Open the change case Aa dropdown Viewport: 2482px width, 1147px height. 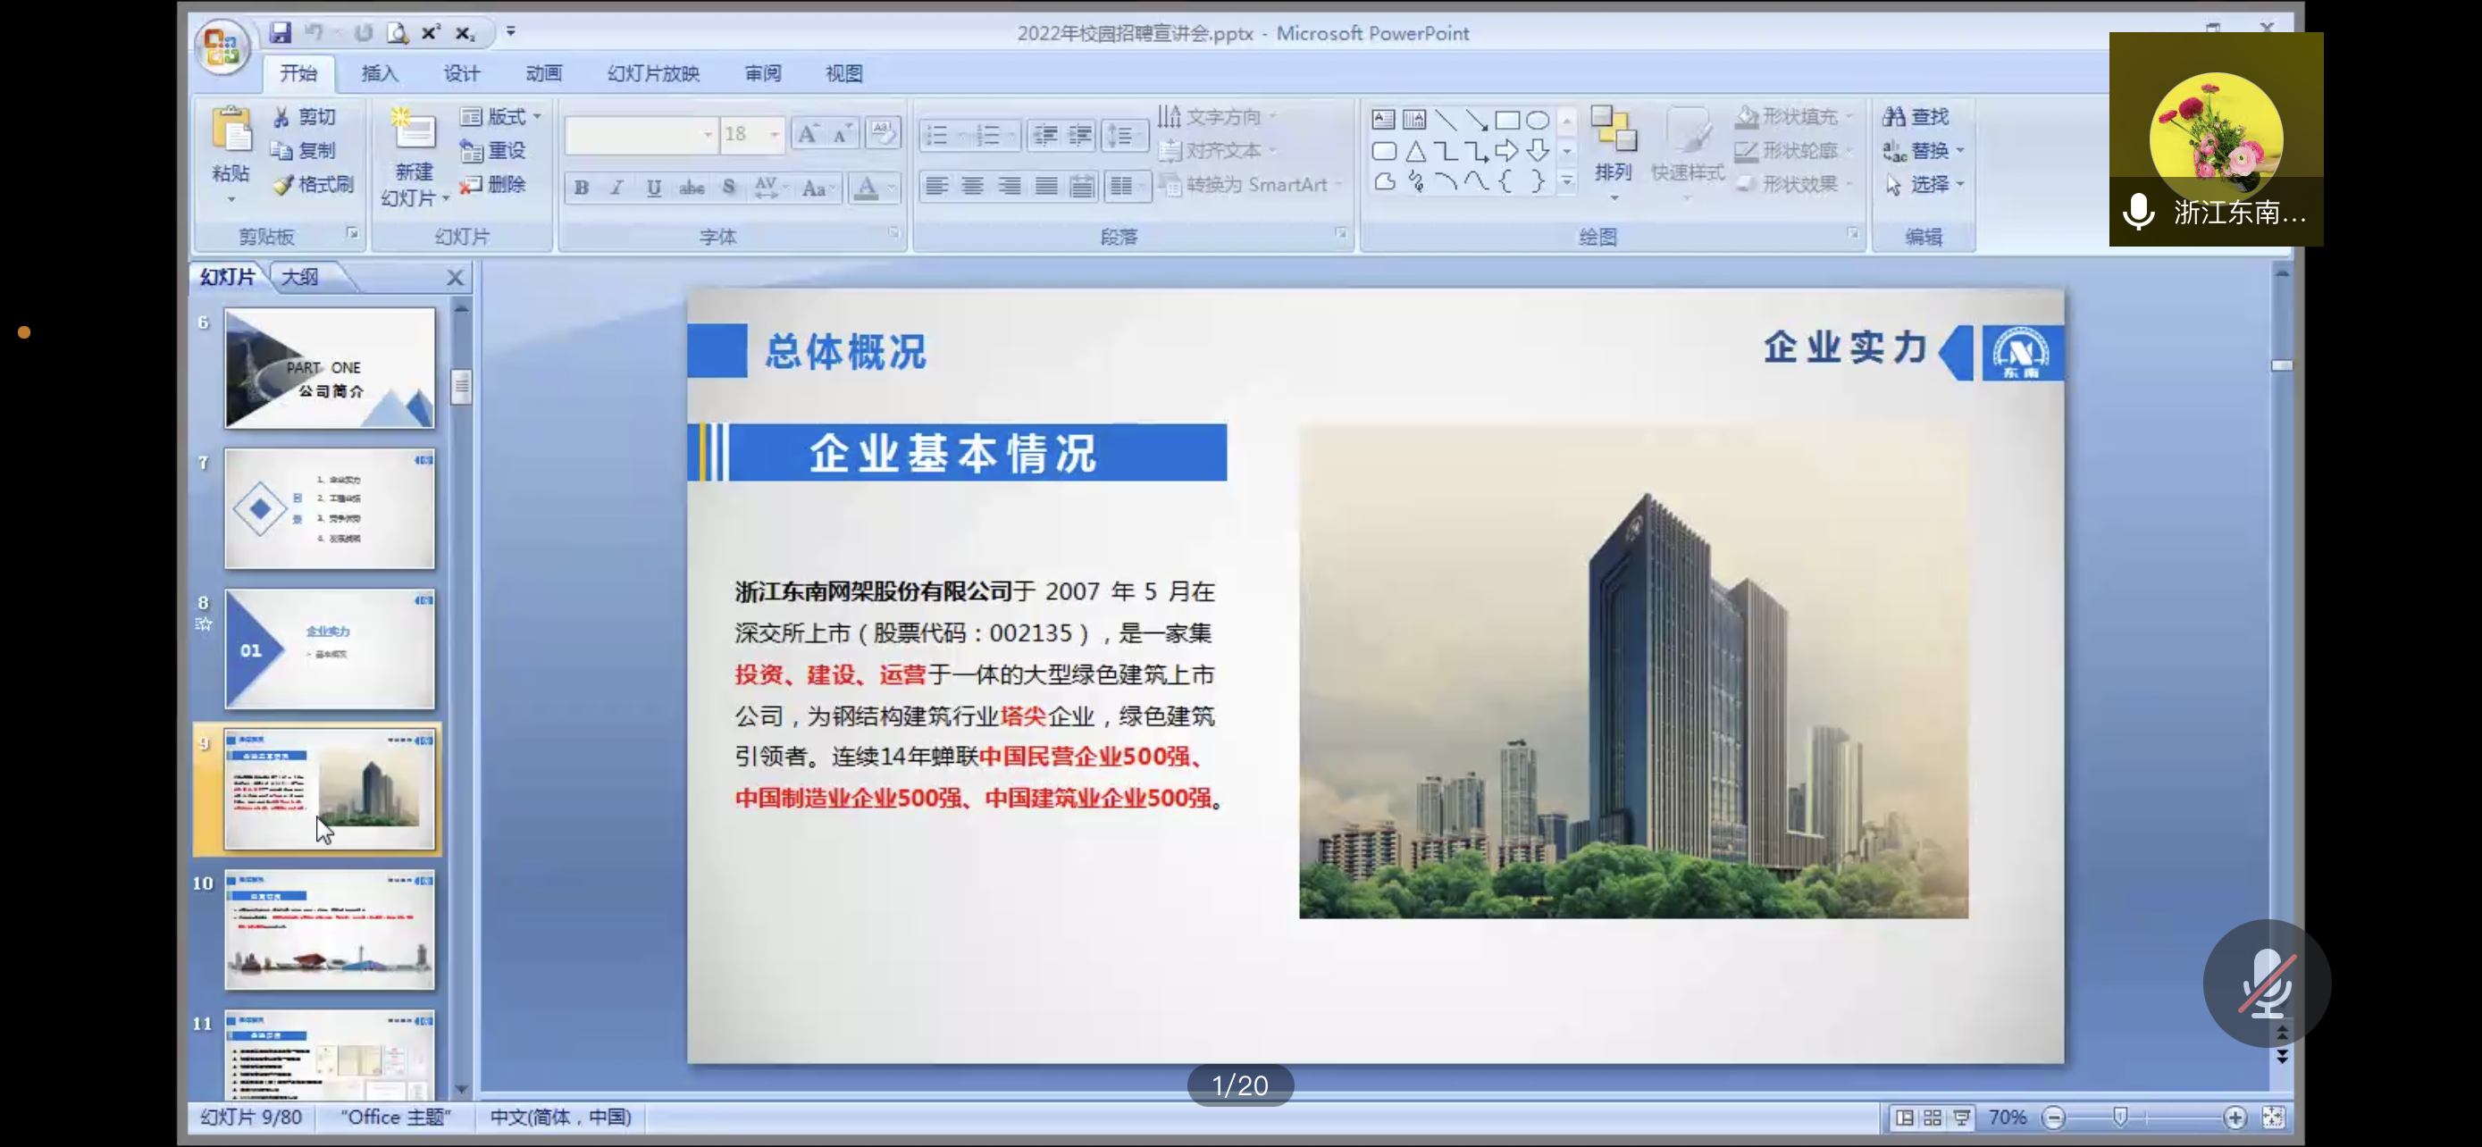click(x=818, y=188)
